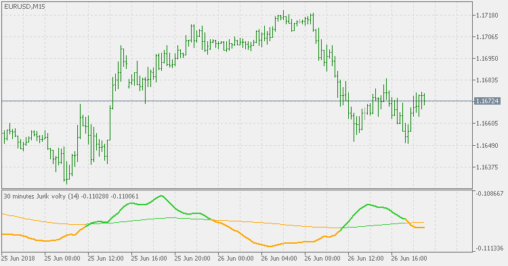This screenshot has width=508, height=266.
Task: Click the '25 Jun 2018' time axis label
Action: 18,259
